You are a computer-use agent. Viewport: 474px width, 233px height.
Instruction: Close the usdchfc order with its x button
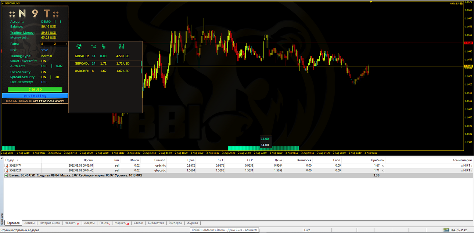(x=383, y=166)
